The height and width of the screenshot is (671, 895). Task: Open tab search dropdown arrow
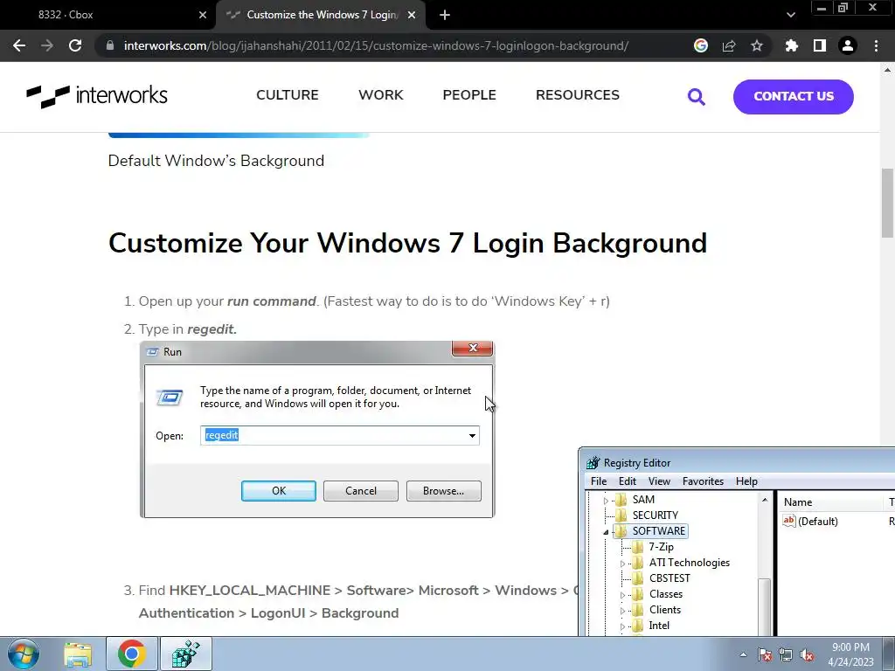pos(790,15)
